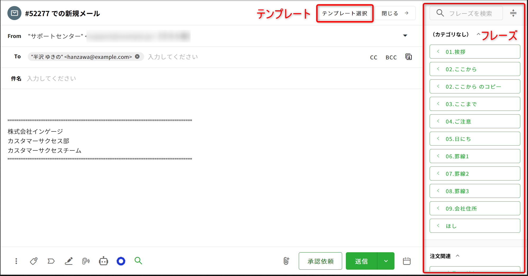Insert the 01.挨拶 phrase
The height and width of the screenshot is (276, 528).
click(x=475, y=52)
